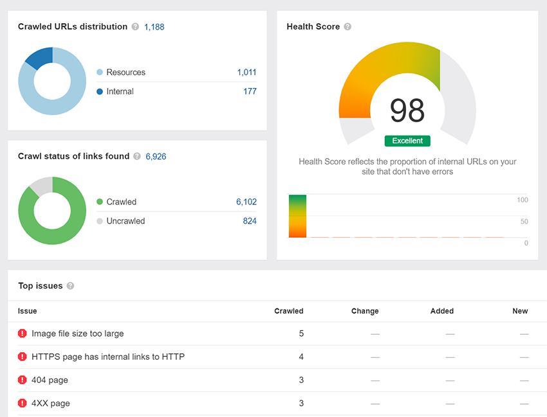Viewport: 547px width, 417px height.
Task: View the 824 Uncrawled links
Action: [x=250, y=221]
